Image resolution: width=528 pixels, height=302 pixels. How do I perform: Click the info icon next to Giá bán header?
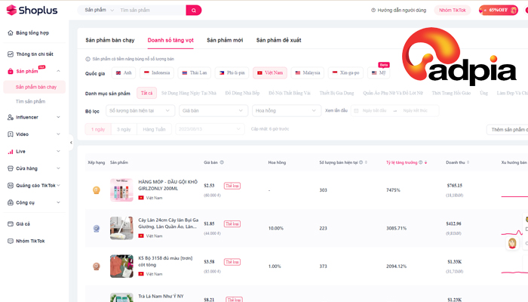(x=222, y=162)
